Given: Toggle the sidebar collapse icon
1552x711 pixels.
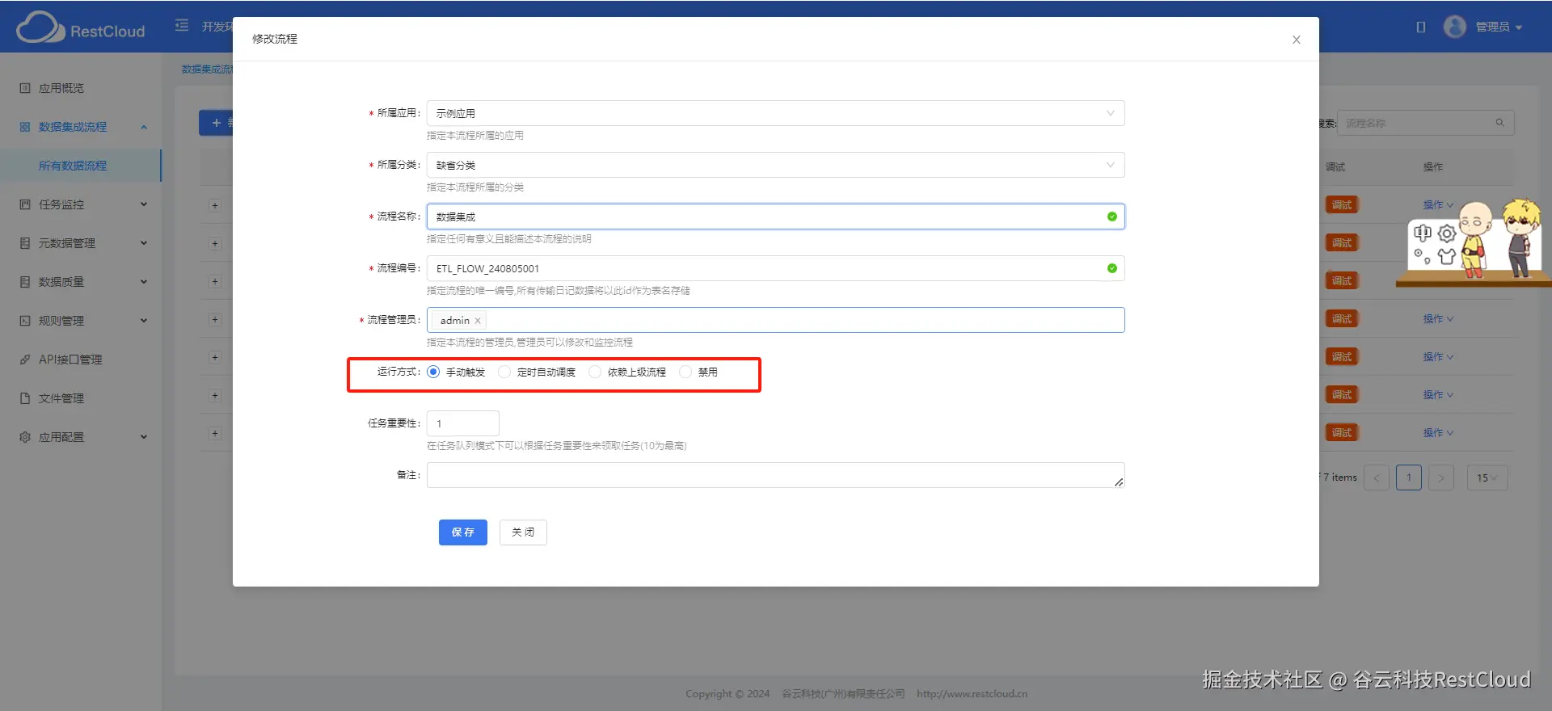Looking at the screenshot, I should click(182, 26).
